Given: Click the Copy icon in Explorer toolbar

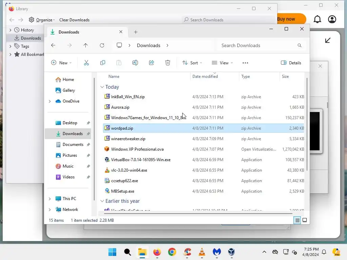Looking at the screenshot, I should 102,63.
